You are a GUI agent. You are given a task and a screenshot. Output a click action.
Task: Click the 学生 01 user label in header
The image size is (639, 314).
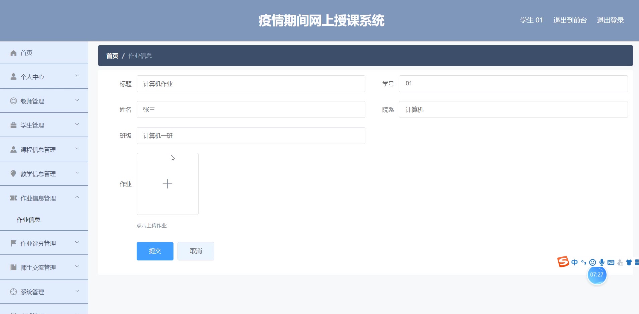531,20
